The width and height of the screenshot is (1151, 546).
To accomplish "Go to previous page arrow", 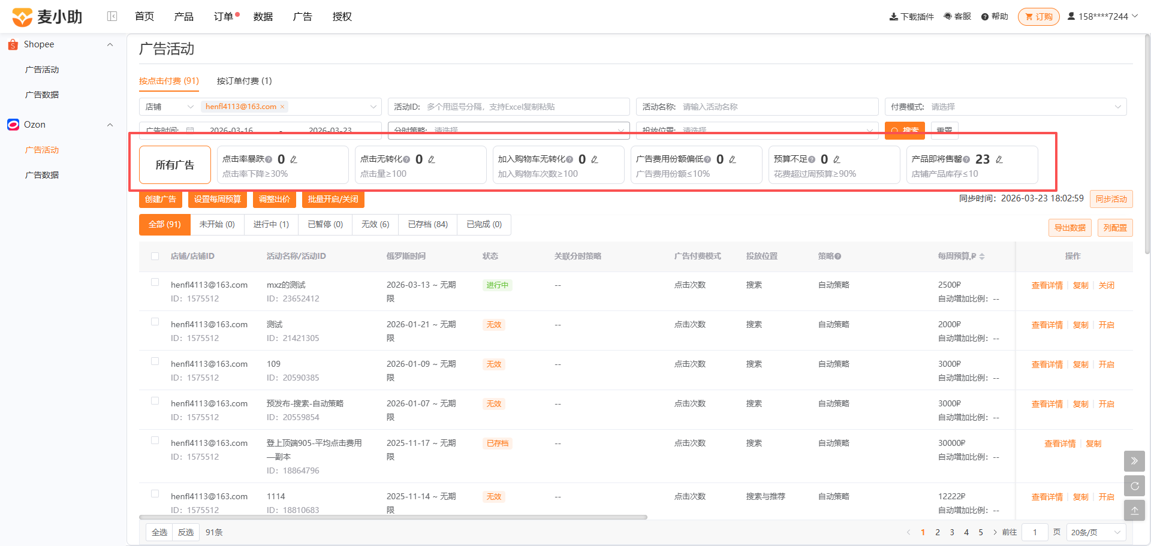I will [908, 532].
